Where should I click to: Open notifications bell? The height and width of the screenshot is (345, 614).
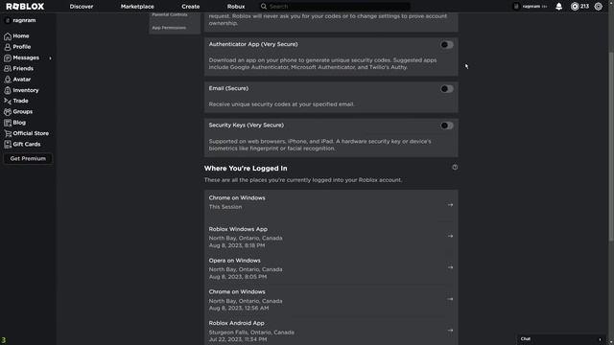pyautogui.click(x=558, y=7)
